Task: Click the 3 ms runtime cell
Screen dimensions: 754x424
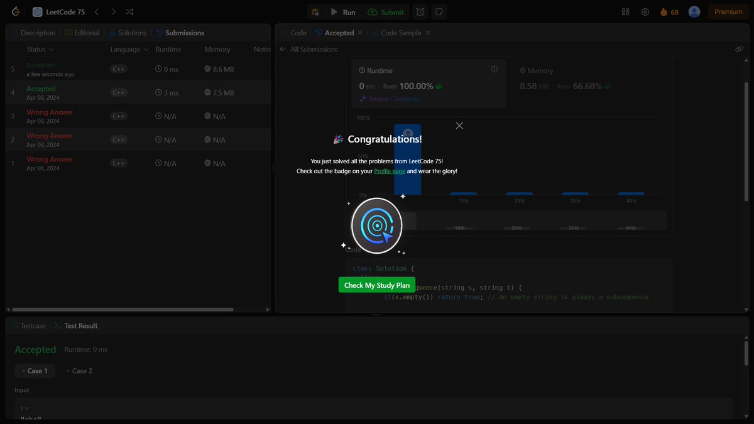Action: pos(167,92)
